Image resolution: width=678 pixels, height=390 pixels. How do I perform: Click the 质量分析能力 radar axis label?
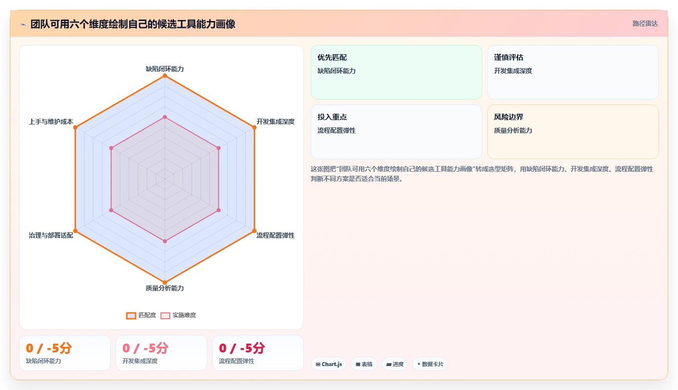click(165, 288)
